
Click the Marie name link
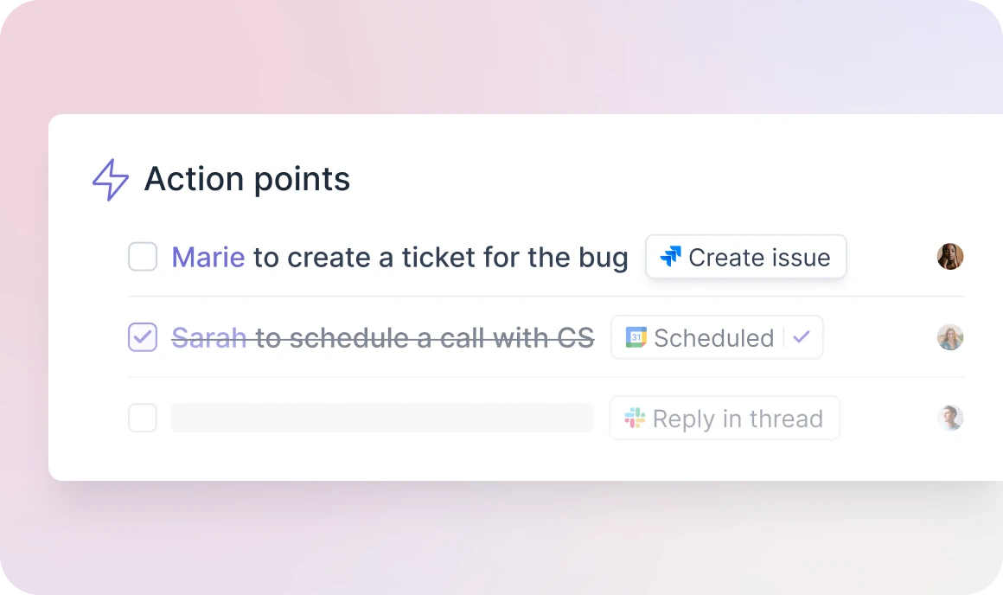click(x=208, y=256)
